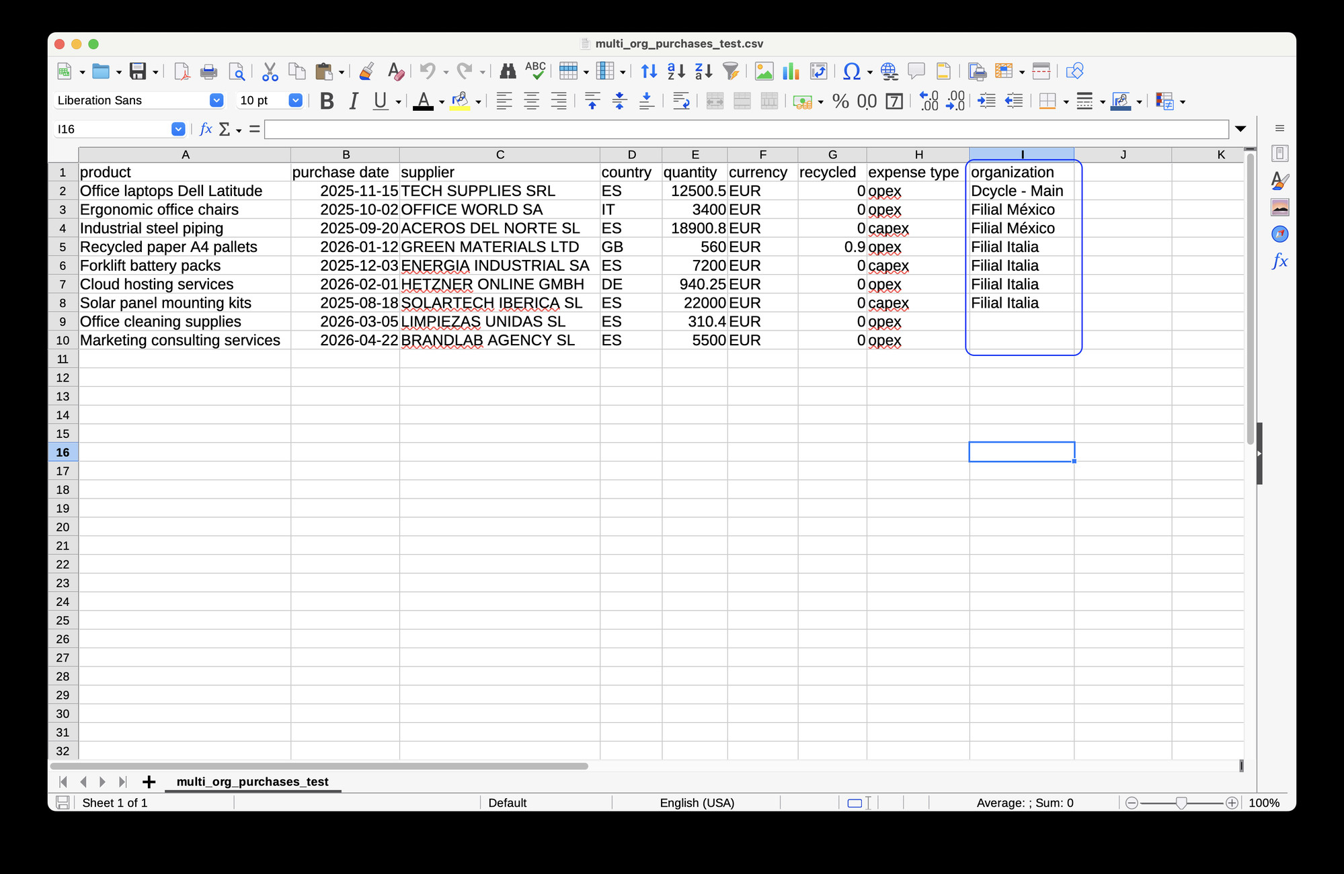1344x874 pixels.
Task: Open the sidebar Gallery panel icon
Action: [1279, 208]
